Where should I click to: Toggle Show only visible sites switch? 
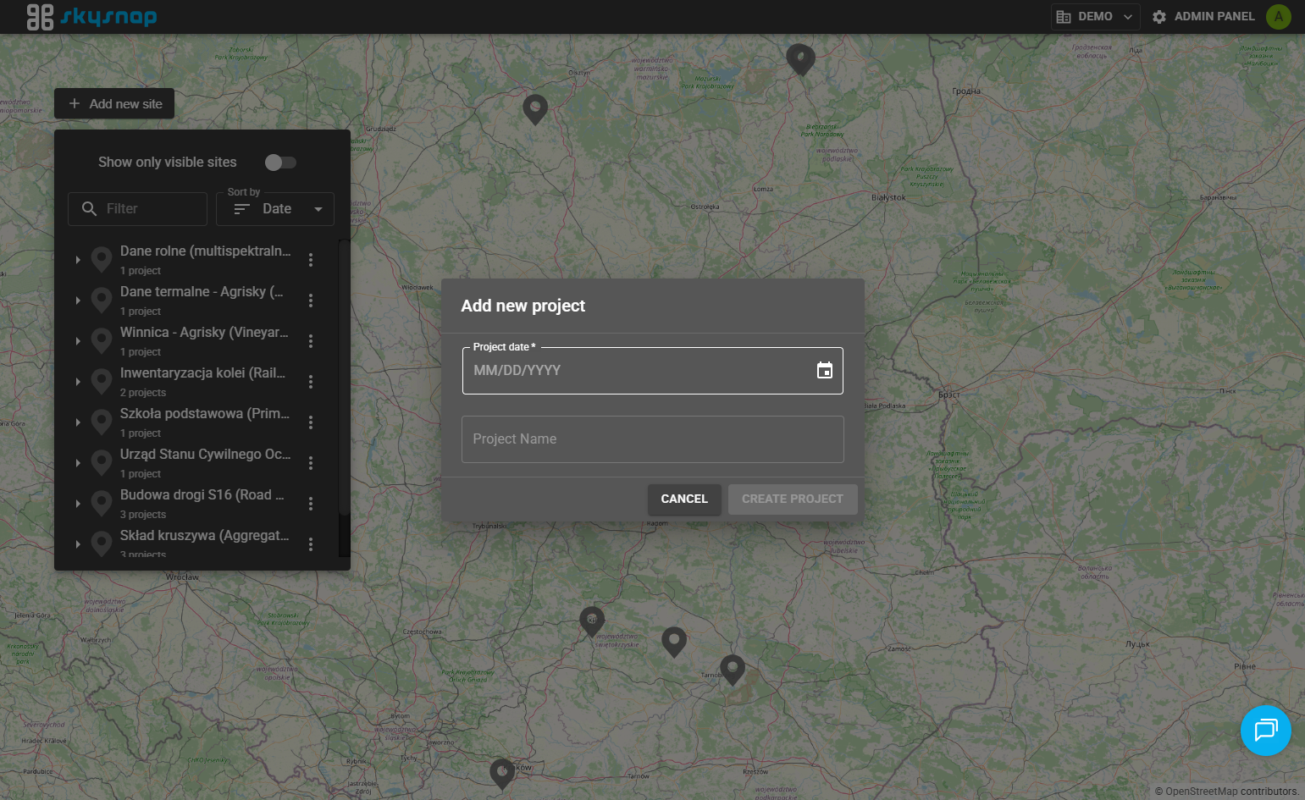[x=280, y=163]
